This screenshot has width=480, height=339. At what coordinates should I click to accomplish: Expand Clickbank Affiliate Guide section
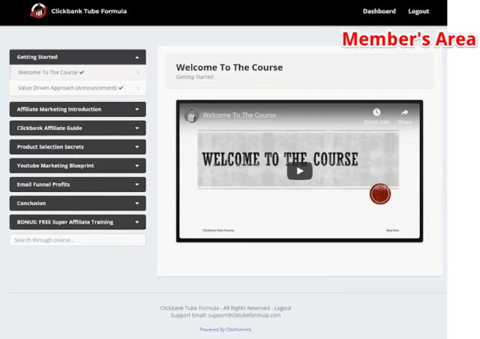tap(78, 128)
